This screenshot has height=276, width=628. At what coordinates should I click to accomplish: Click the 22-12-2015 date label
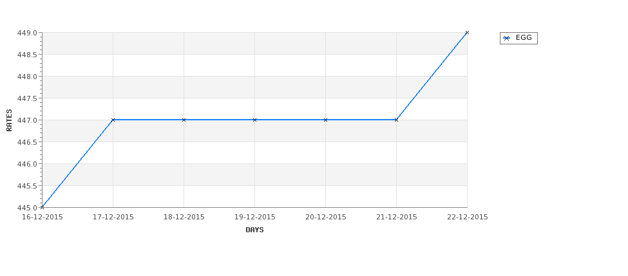coord(468,217)
